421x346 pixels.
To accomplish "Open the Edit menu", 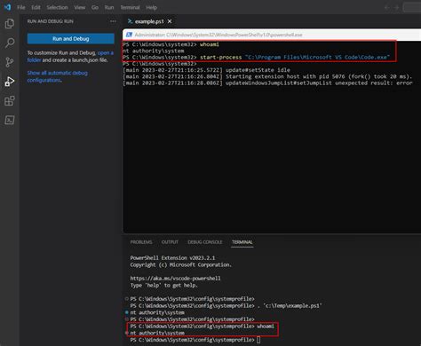I will [36, 7].
